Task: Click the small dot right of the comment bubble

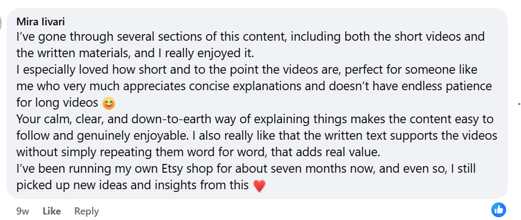Action: coord(519,103)
